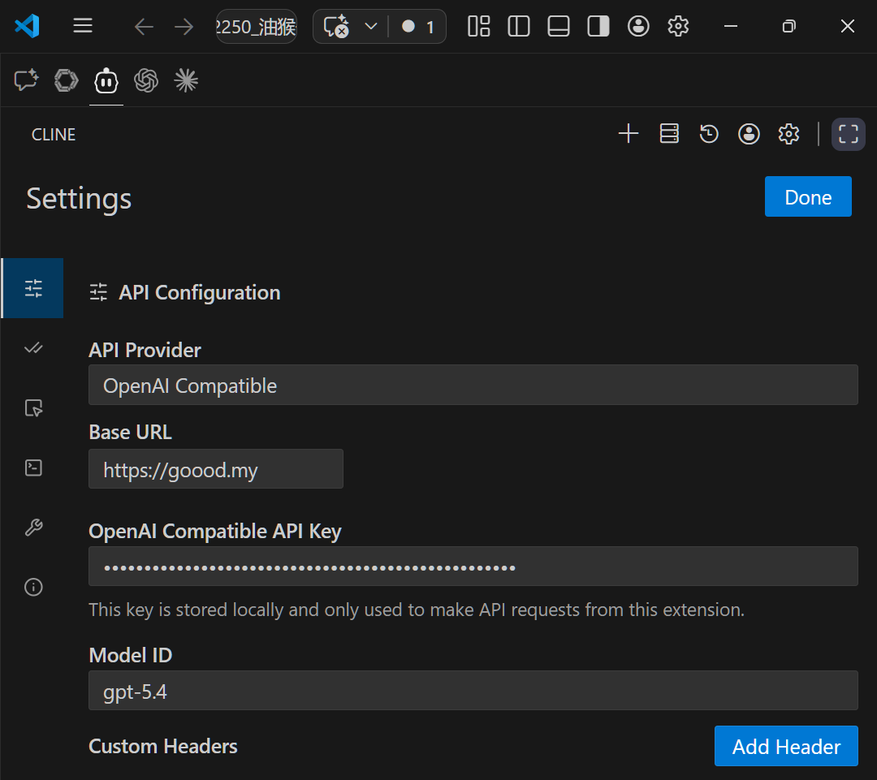Focus the Base URL input field
The image size is (877, 780).
point(216,469)
